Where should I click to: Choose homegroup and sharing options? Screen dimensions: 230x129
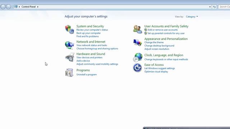[97, 49]
